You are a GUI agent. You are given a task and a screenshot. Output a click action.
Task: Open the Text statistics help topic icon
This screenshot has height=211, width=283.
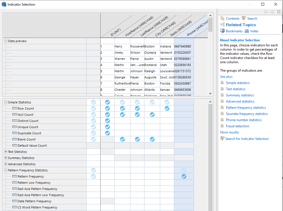pyautogui.click(x=222, y=89)
